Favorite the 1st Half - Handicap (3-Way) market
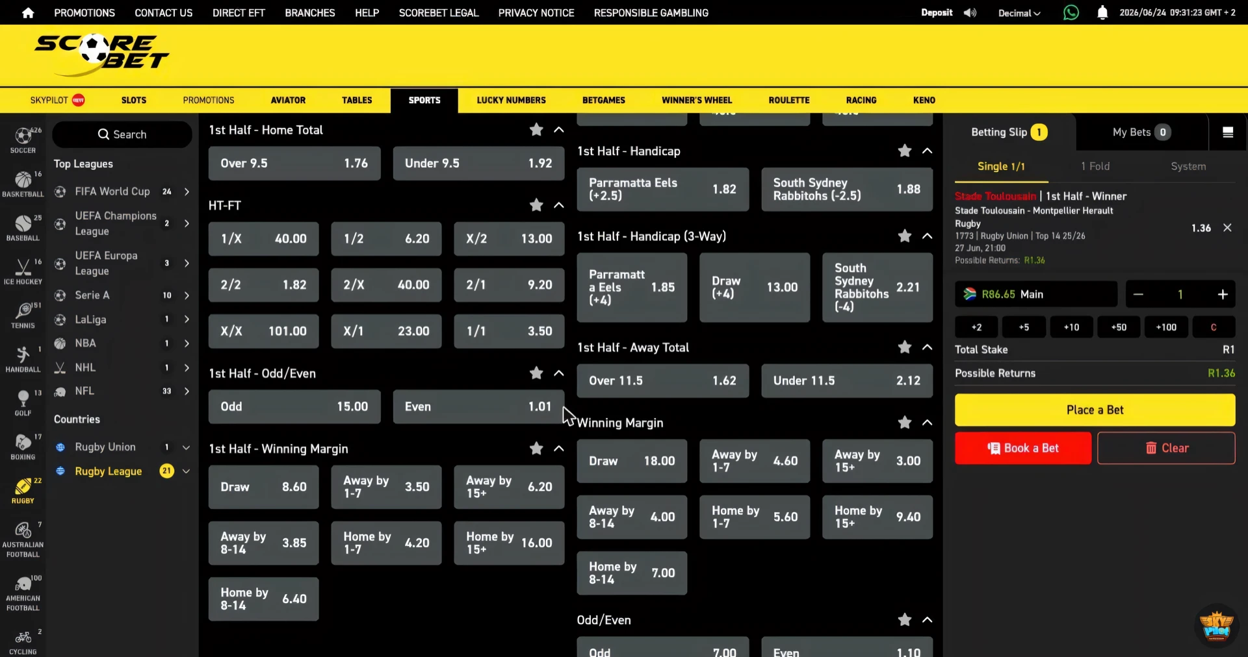The image size is (1248, 657). [905, 236]
